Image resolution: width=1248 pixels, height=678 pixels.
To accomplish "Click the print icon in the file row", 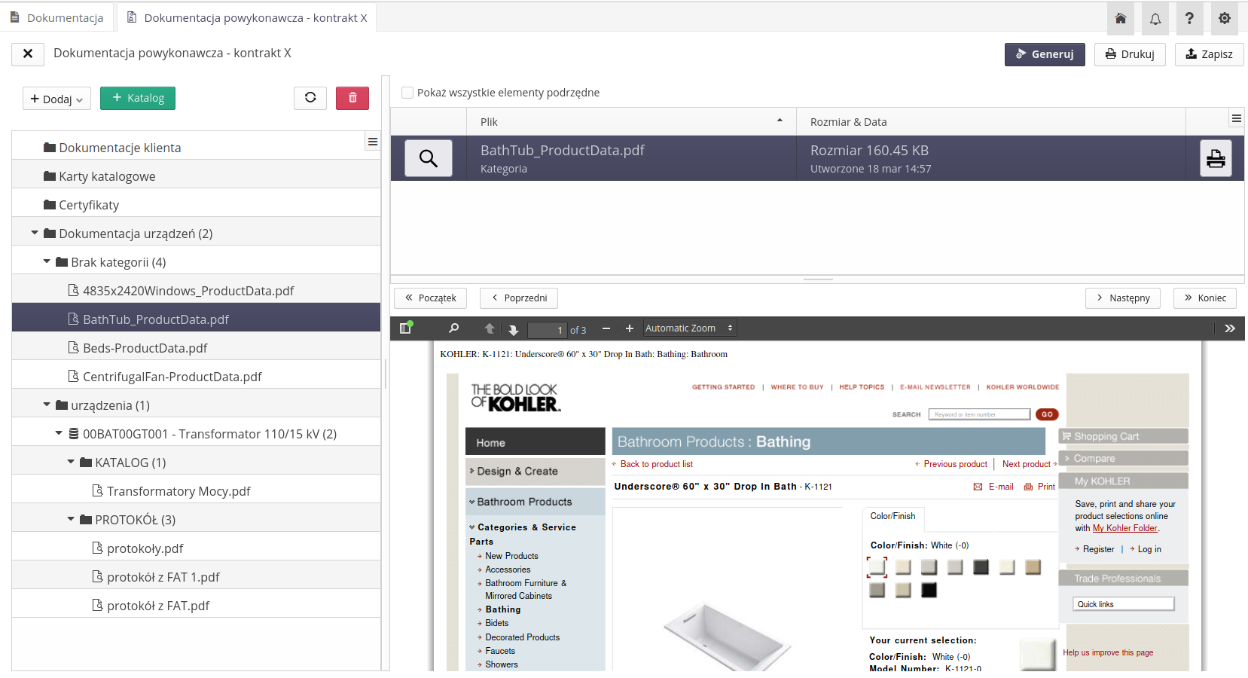I will point(1215,158).
